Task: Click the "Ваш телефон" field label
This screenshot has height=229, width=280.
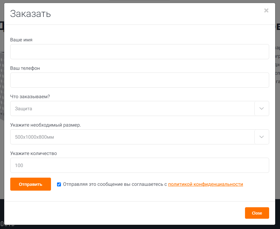Action: coord(25,68)
